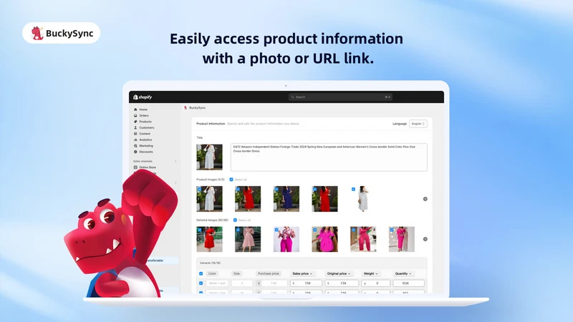Click the BuckySync logo badge at the top left

[62, 33]
